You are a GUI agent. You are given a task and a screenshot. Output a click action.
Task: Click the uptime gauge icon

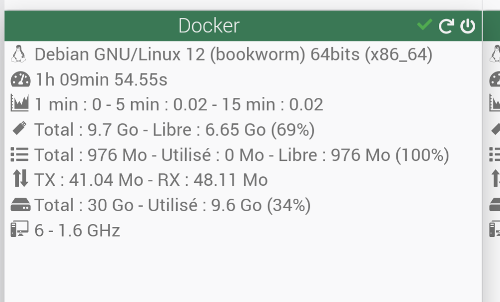tap(20, 79)
